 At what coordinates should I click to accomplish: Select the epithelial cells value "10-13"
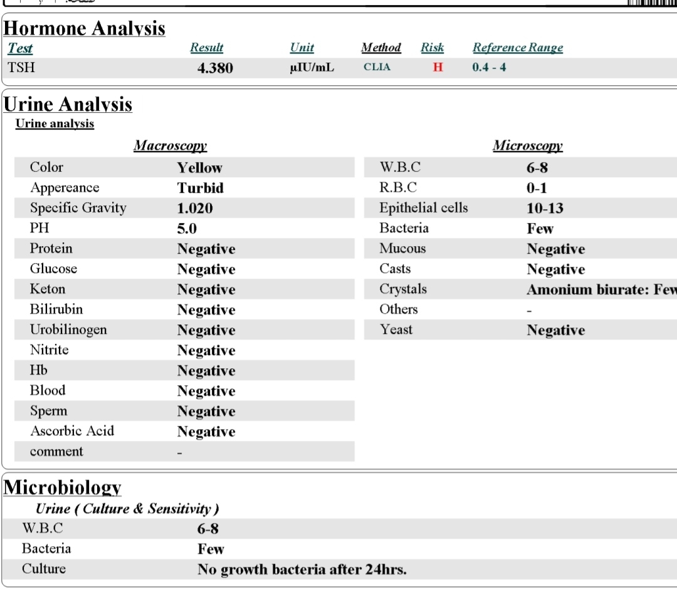(x=545, y=209)
